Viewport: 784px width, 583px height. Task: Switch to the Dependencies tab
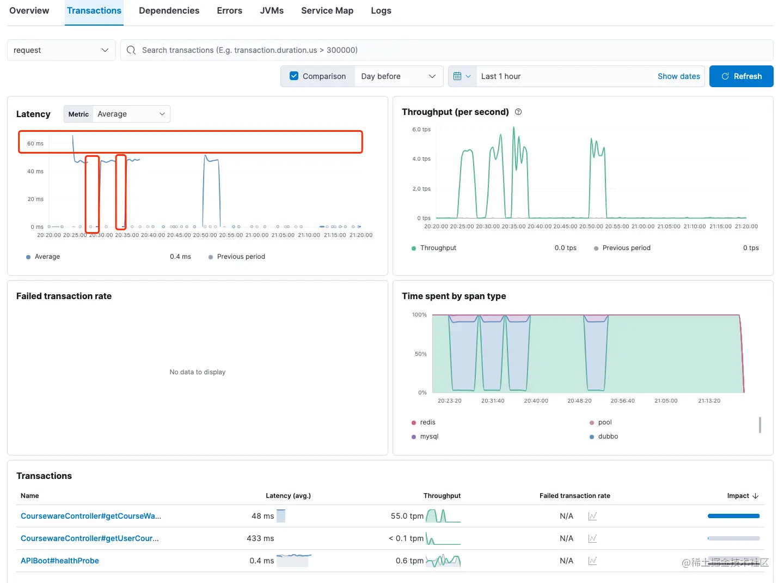pyautogui.click(x=169, y=11)
